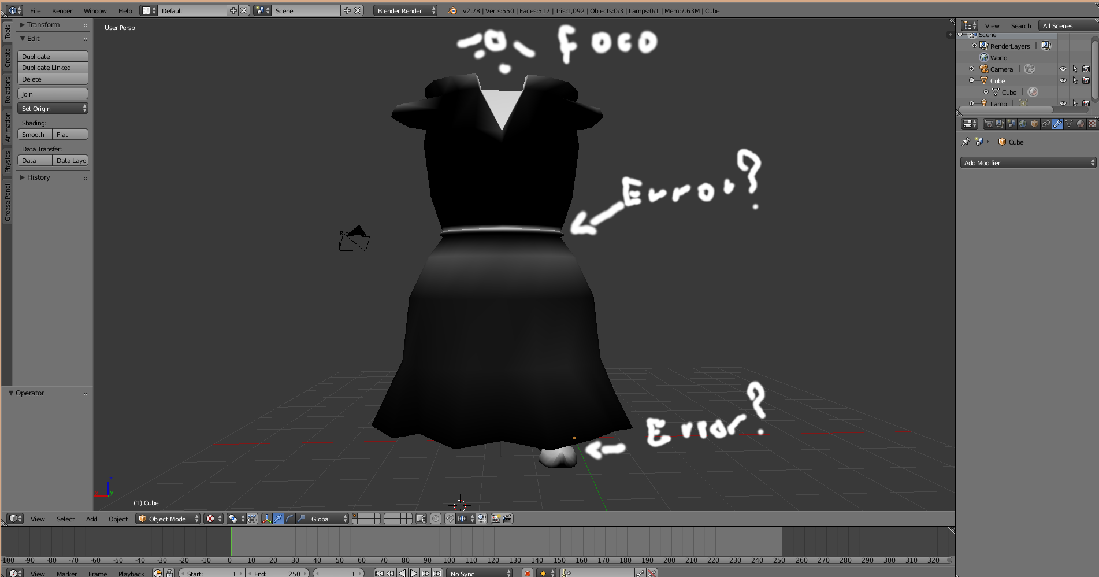This screenshot has width=1099, height=577.
Task: Toggle timeline frame range lock icon
Action: click(x=169, y=574)
